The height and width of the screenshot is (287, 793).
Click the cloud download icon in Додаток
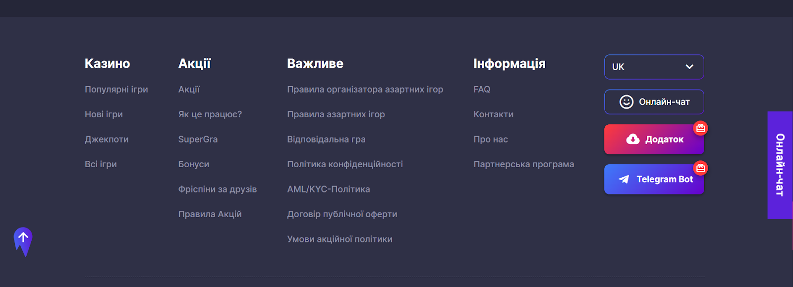(x=633, y=140)
